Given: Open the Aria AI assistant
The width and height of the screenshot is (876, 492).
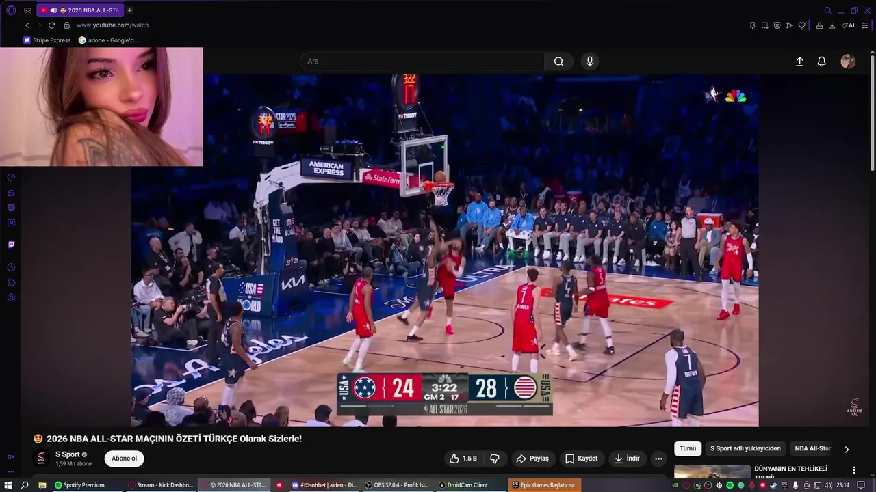Looking at the screenshot, I should [x=848, y=25].
